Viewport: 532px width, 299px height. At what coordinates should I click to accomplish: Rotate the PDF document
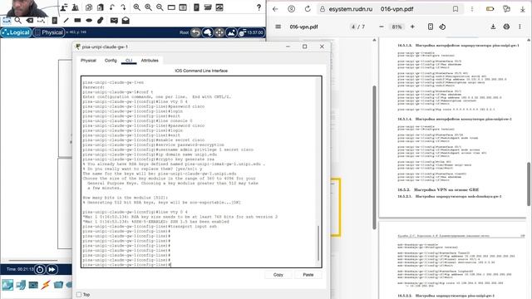pyautogui.click(x=442, y=27)
